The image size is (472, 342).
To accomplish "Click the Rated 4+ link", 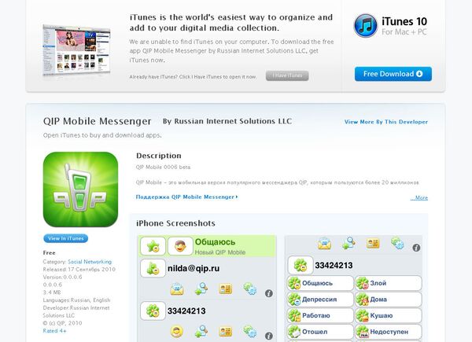I will pyautogui.click(x=54, y=331).
